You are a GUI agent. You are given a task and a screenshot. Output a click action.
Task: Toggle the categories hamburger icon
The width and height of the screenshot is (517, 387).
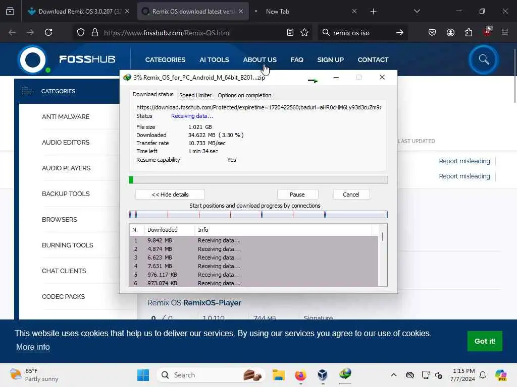coord(28,91)
